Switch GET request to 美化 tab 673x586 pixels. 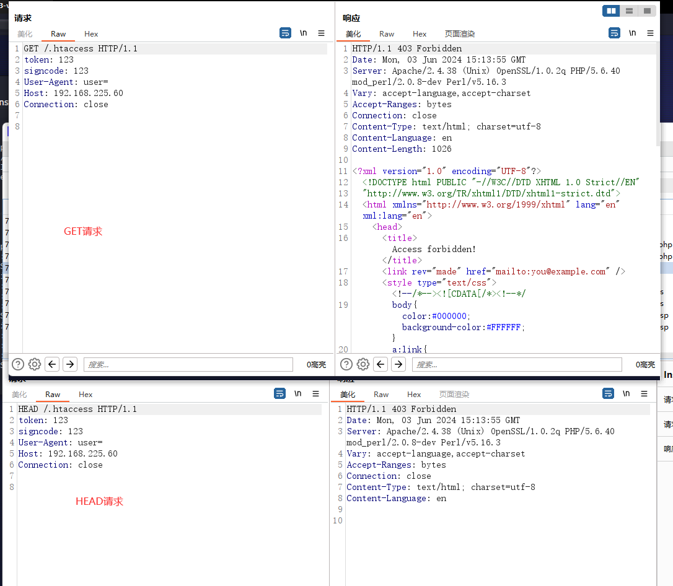(x=25, y=34)
